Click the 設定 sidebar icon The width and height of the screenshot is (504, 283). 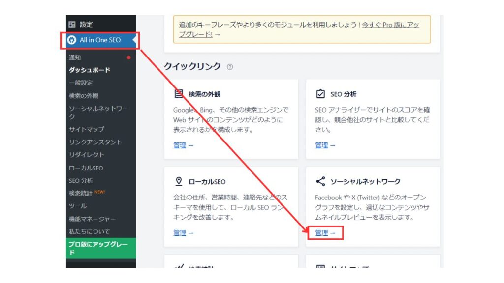(x=72, y=24)
